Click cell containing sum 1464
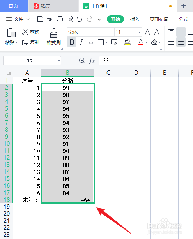This screenshot has height=239, width=193. click(x=67, y=200)
